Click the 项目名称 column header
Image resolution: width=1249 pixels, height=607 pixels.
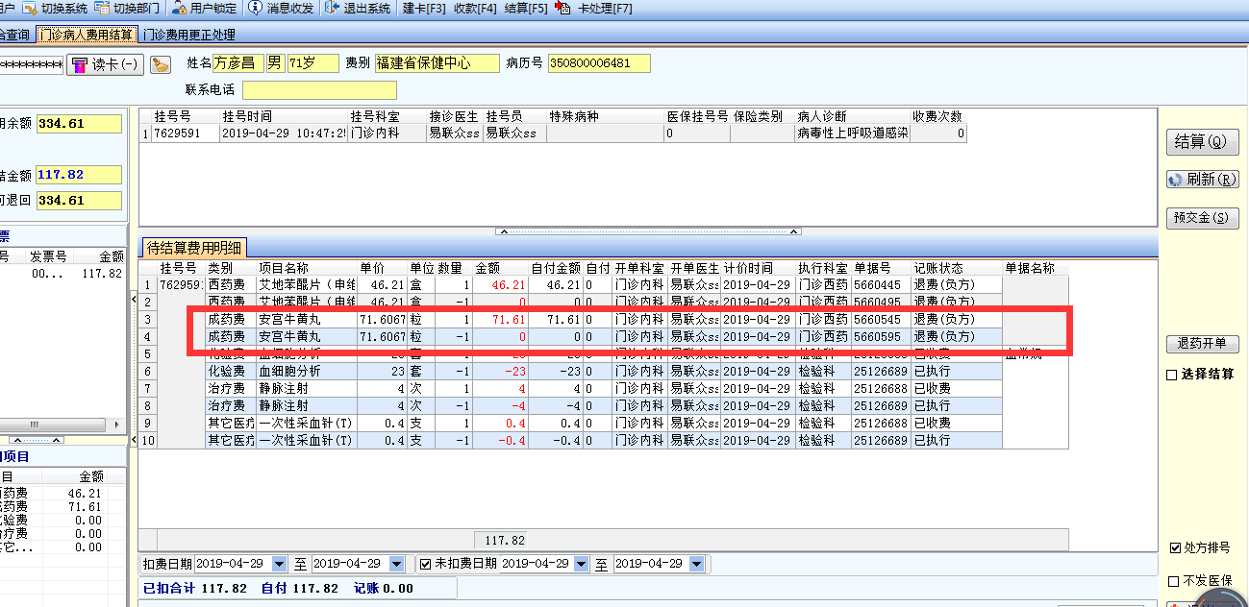(x=307, y=268)
